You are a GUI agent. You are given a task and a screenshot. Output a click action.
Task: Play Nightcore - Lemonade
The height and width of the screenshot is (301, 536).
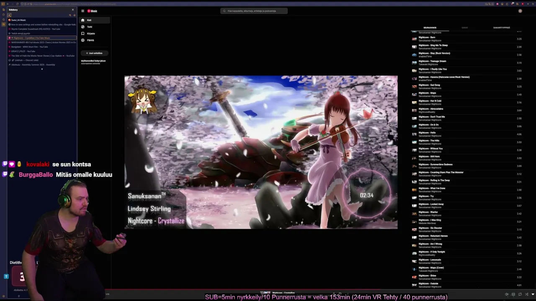(466, 261)
